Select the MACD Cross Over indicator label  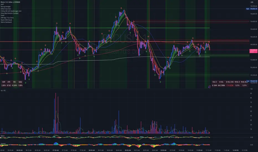(x=6, y=9)
